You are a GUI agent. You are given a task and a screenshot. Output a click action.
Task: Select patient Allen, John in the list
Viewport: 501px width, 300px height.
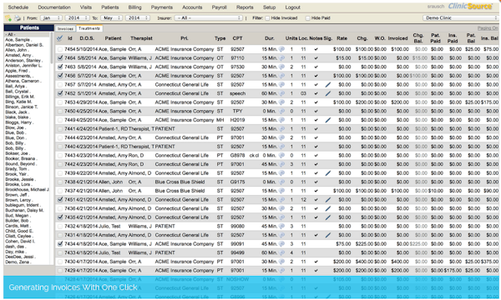[16, 50]
